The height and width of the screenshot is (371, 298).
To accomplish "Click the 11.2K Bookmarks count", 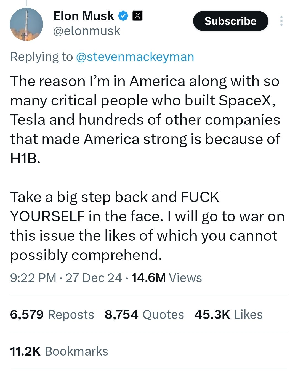I will pos(59,351).
